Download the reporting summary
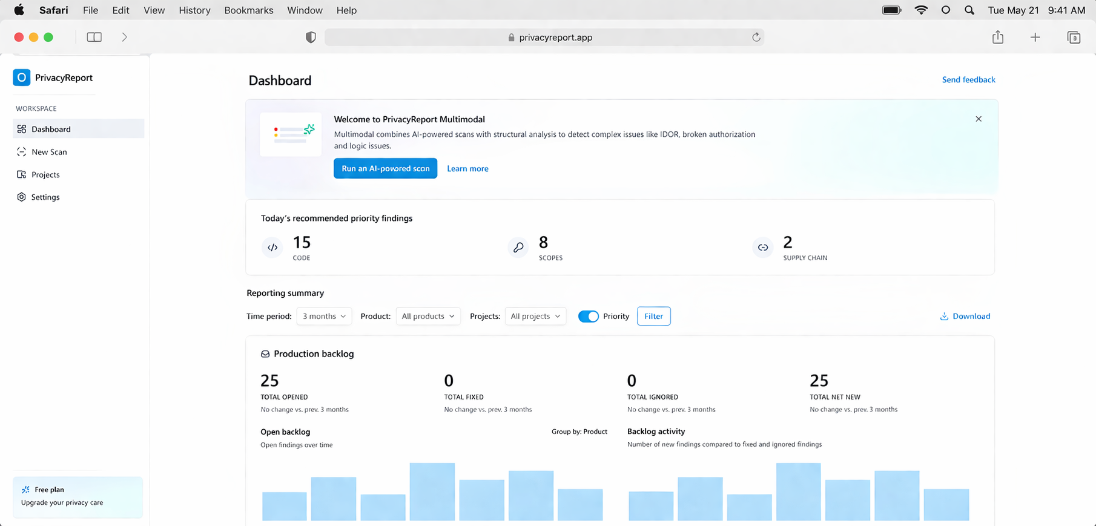Screen dimensions: 1096x526 click(x=965, y=316)
